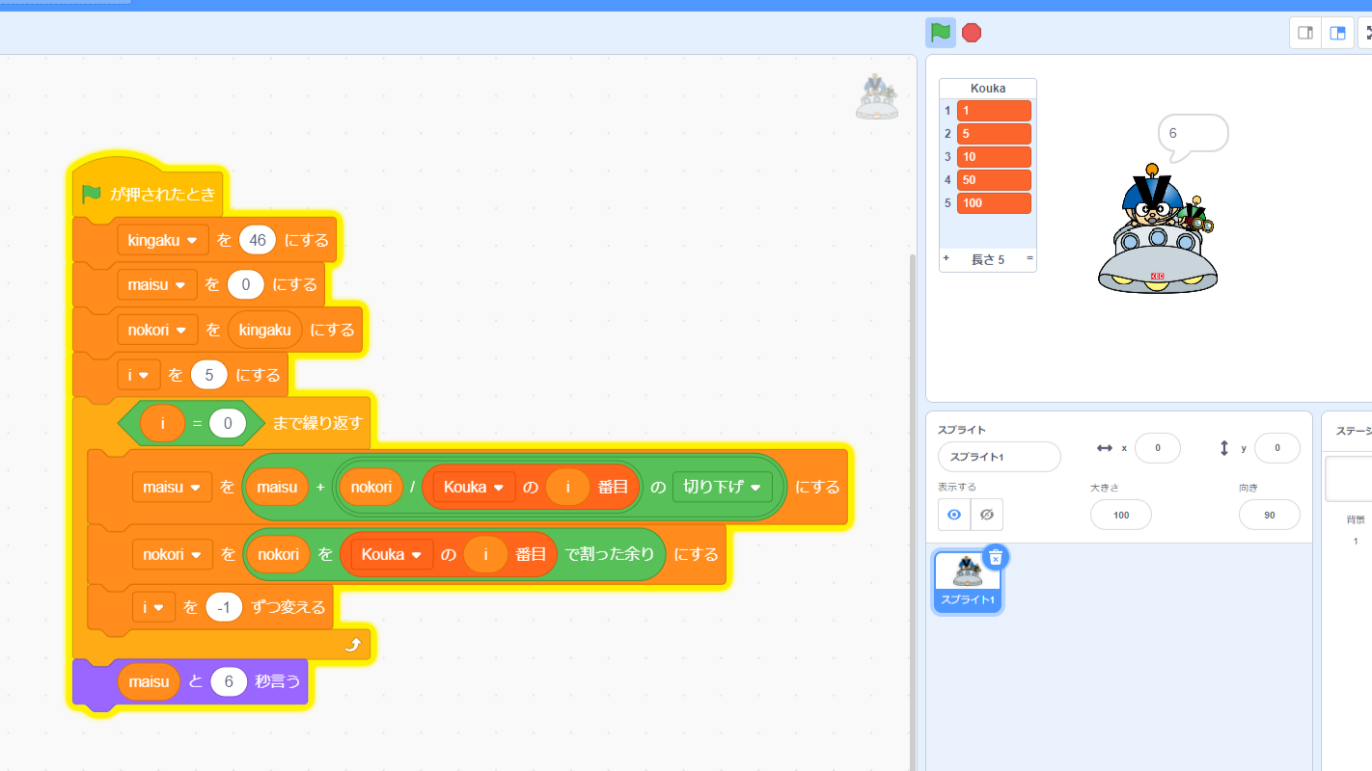The width and height of the screenshot is (1372, 771).
Task: Click the speech bubble showing 6
Action: [1193, 134]
